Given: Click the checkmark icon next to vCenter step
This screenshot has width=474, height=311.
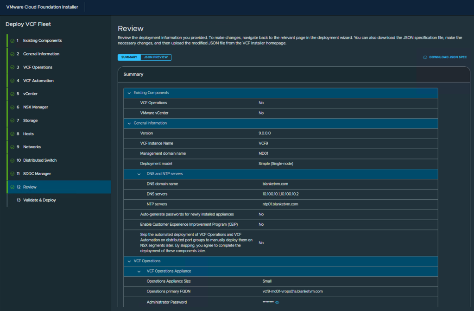Looking at the screenshot, I should tap(12, 94).
